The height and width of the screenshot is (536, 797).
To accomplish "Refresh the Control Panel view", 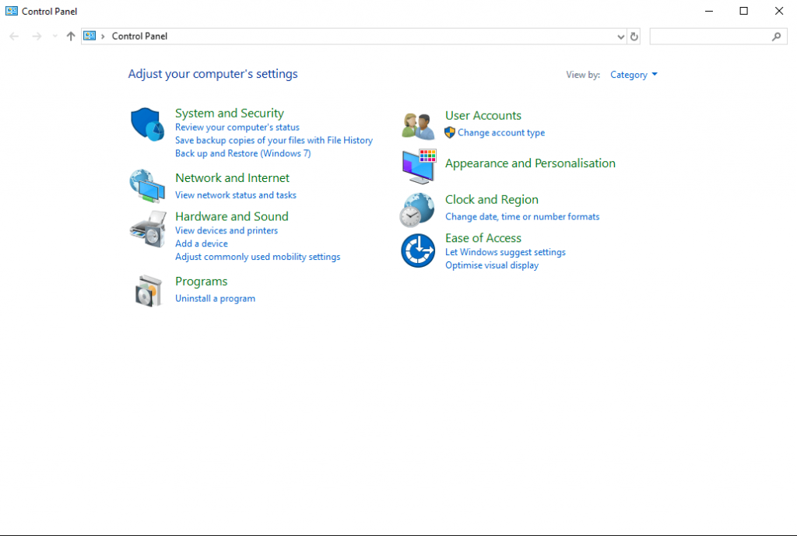I will coord(634,37).
